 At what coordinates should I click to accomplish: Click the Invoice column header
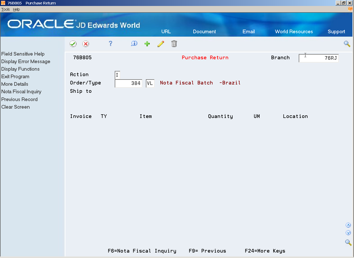pos(81,116)
